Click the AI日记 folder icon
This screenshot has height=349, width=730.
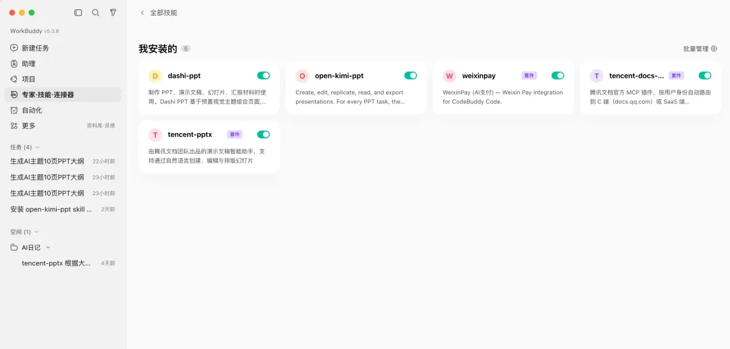coord(14,248)
